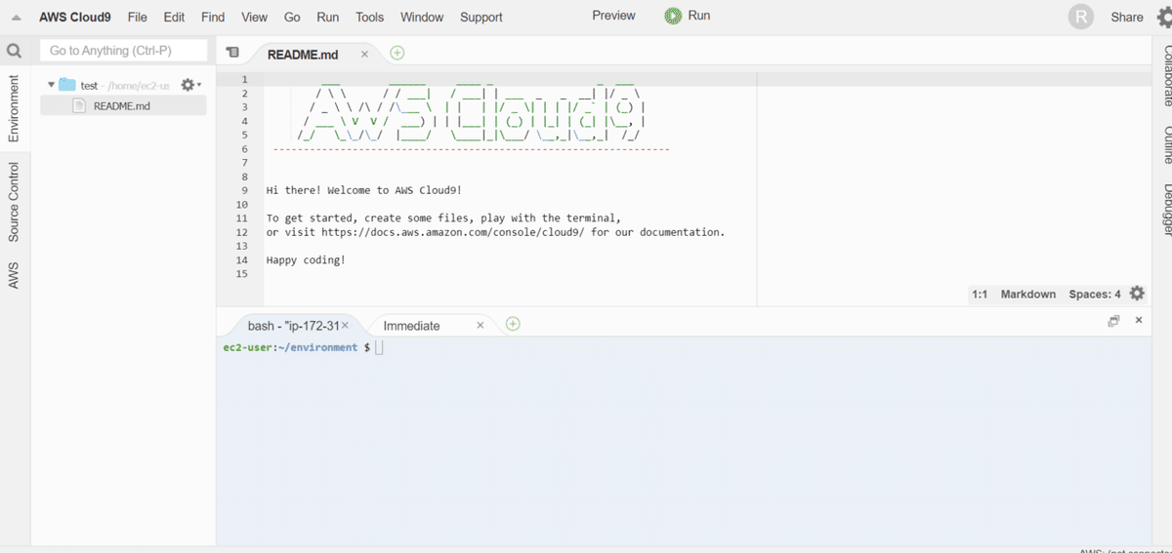The width and height of the screenshot is (1172, 553).
Task: Click the 'To get started' line text
Action: pyautogui.click(x=443, y=218)
